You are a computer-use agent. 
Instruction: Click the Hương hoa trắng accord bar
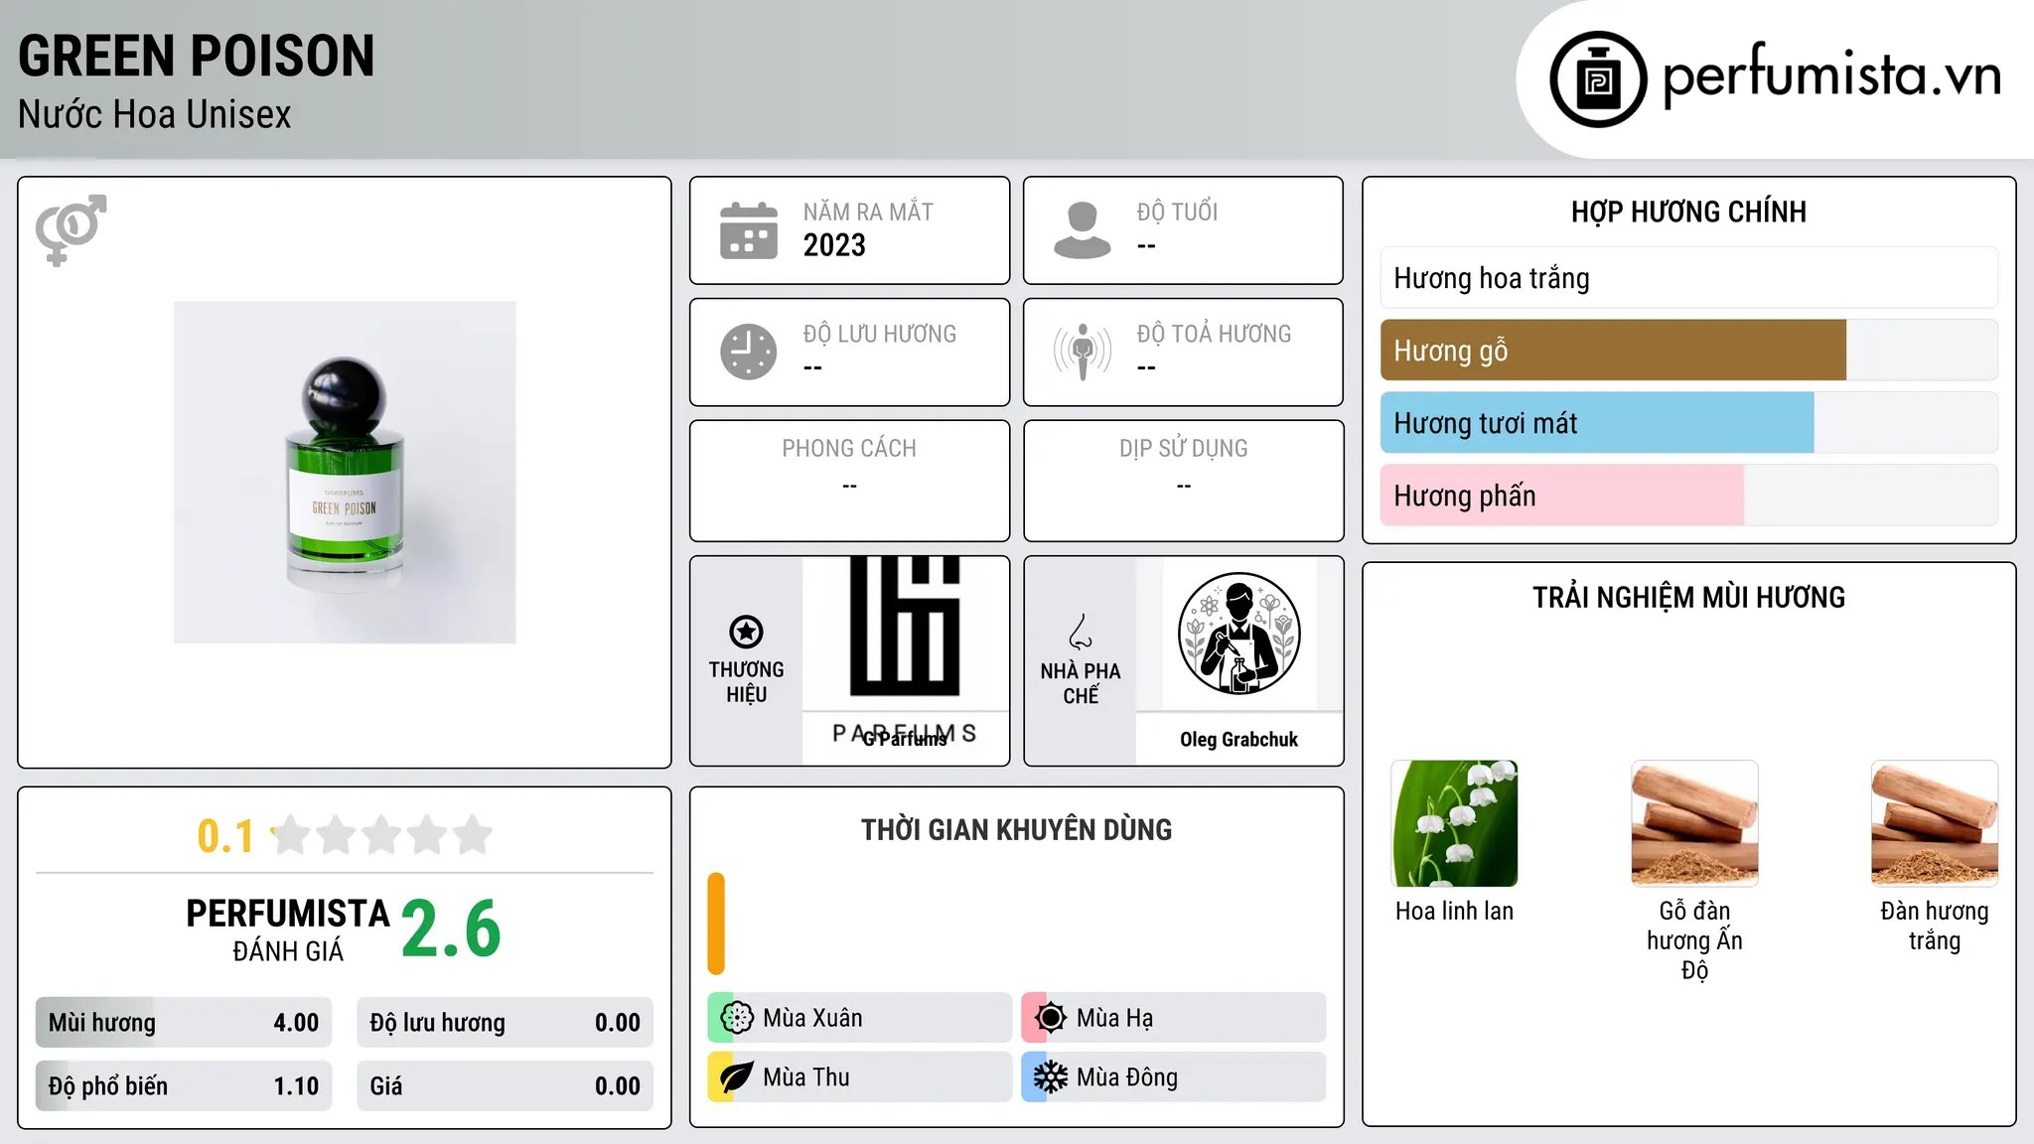(x=1689, y=278)
